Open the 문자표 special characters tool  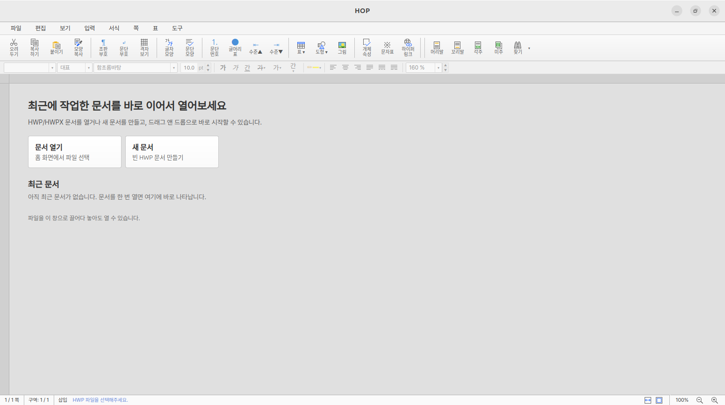(x=388, y=48)
